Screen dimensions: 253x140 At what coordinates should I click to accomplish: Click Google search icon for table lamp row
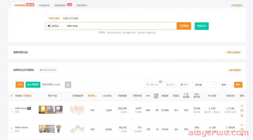coord(242,115)
